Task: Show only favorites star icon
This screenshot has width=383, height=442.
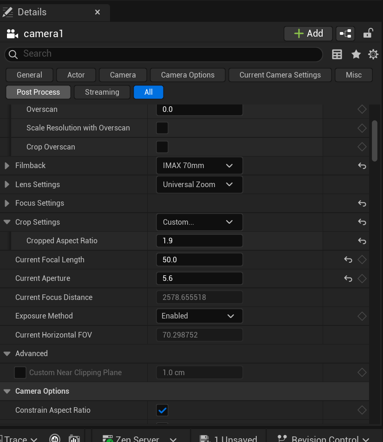Action: click(356, 54)
